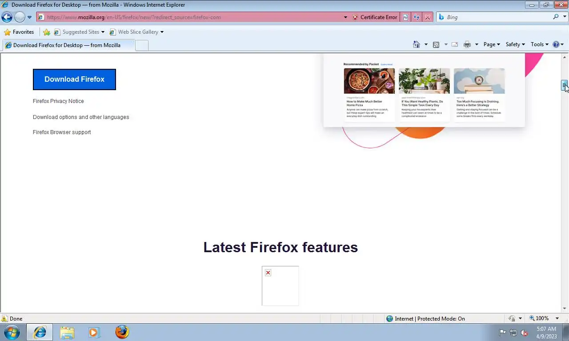Click the network tray icon
The image size is (569, 341).
(x=513, y=333)
